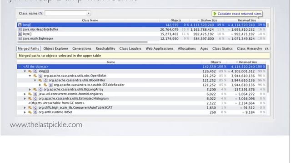291x163 pixels.
Task: Open the Object Explorer tab
Action: [55, 48]
